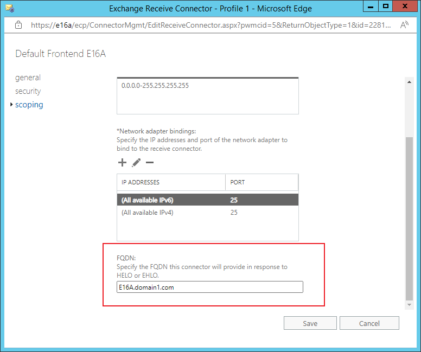
Task: Open the security section
Action: (28, 91)
